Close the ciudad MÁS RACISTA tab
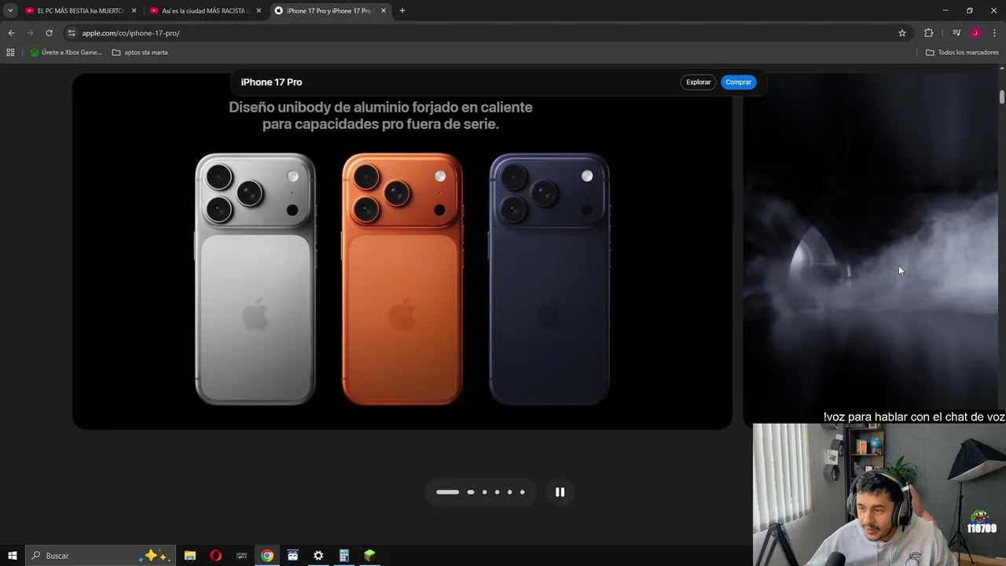Viewport: 1006px width, 566px height. tap(259, 11)
